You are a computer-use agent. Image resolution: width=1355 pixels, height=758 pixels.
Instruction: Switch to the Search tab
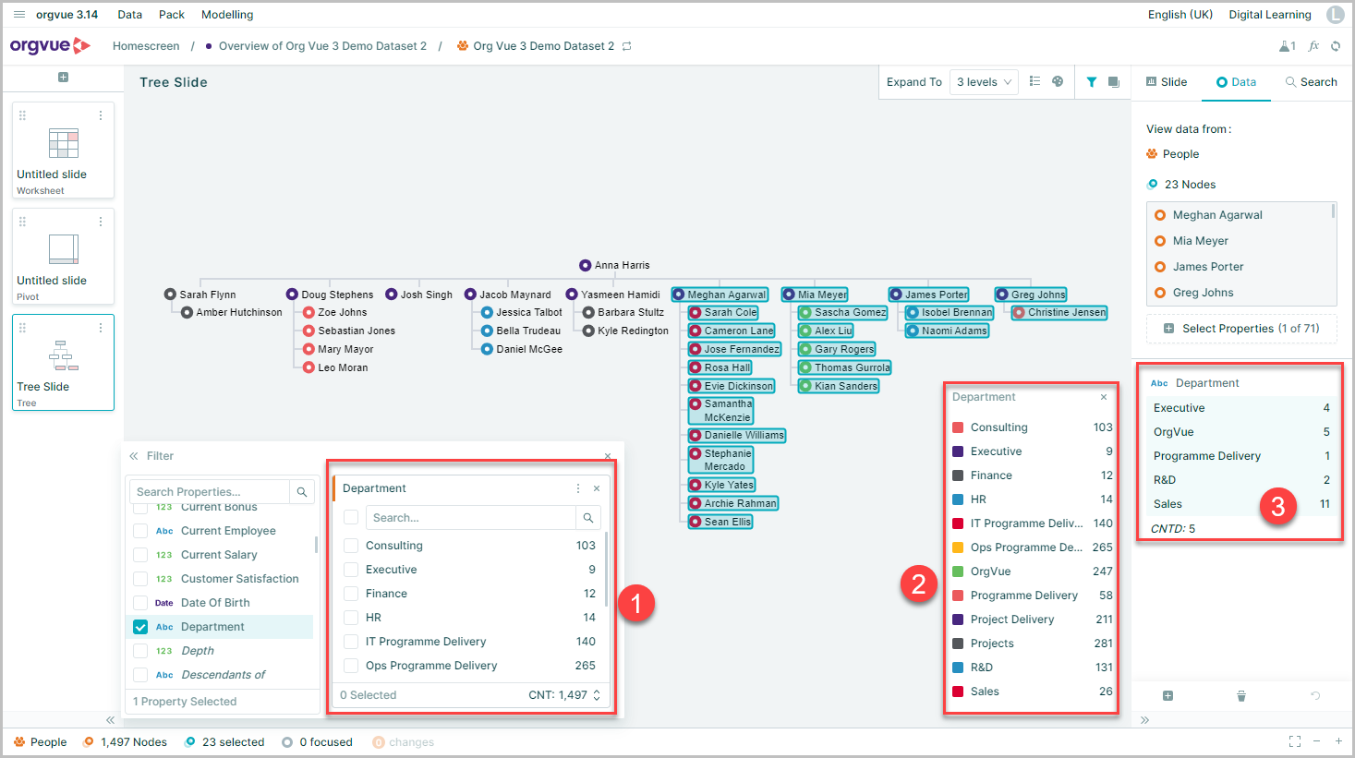(1311, 82)
